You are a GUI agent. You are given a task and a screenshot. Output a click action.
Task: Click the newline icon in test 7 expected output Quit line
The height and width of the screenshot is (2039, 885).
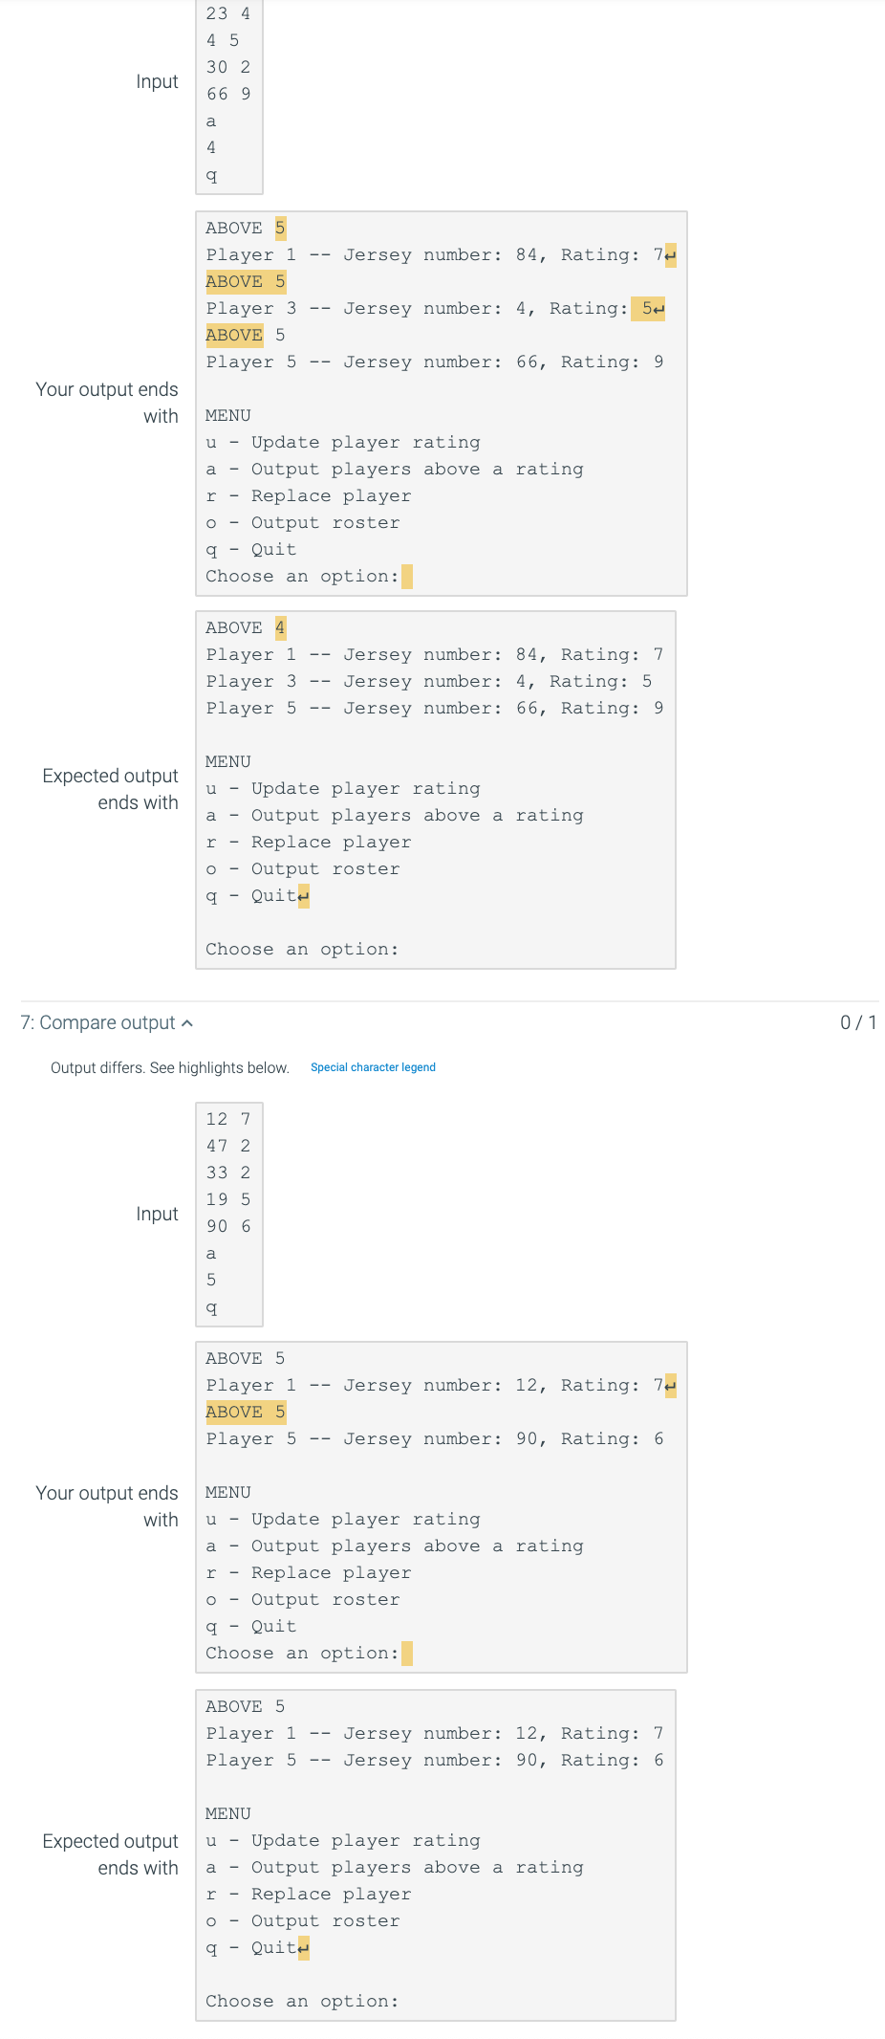click(302, 1947)
